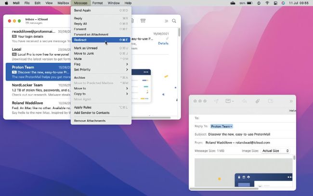Choose Mark as Unread
313x196 pixels.
101,48
